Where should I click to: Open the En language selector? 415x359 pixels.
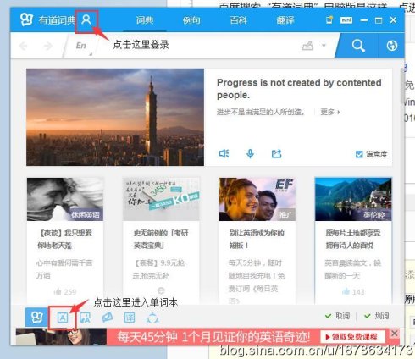point(81,46)
